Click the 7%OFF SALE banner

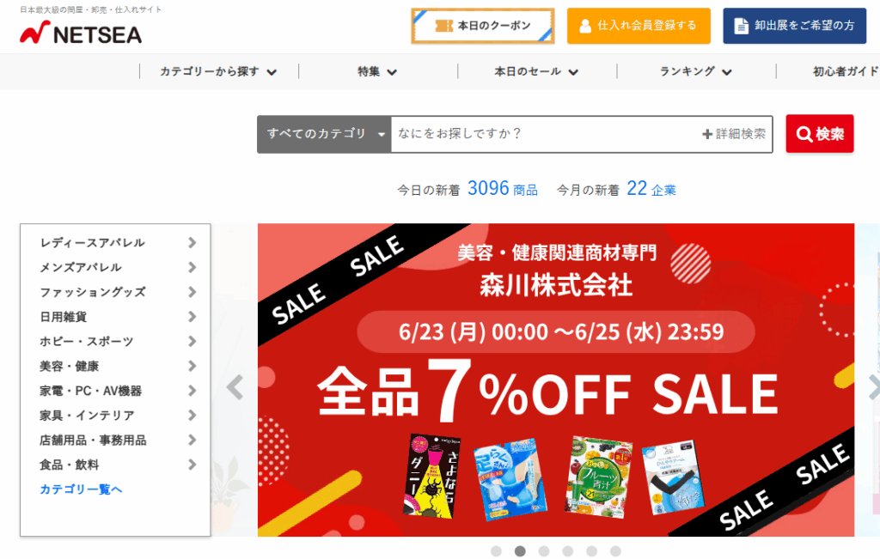tap(556, 380)
